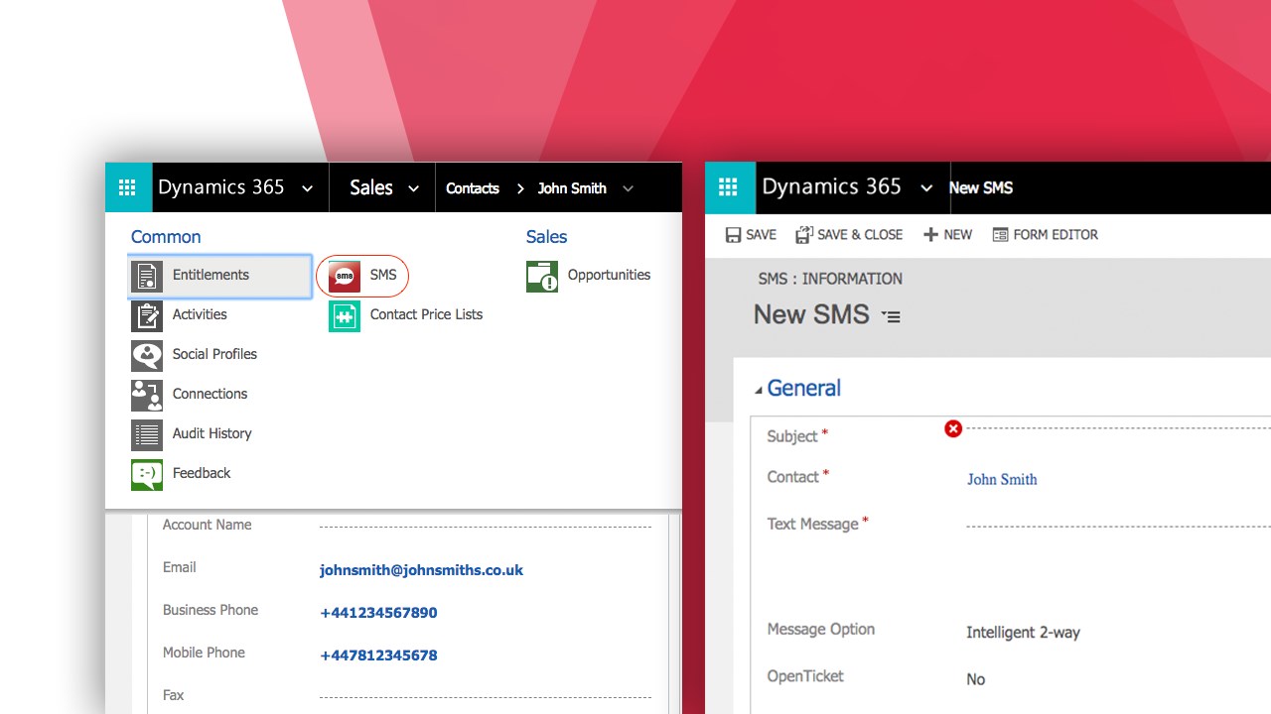This screenshot has width=1271, height=714.
Task: Expand Dynamics 365 dropdown in Contacts window
Action: coord(308,188)
